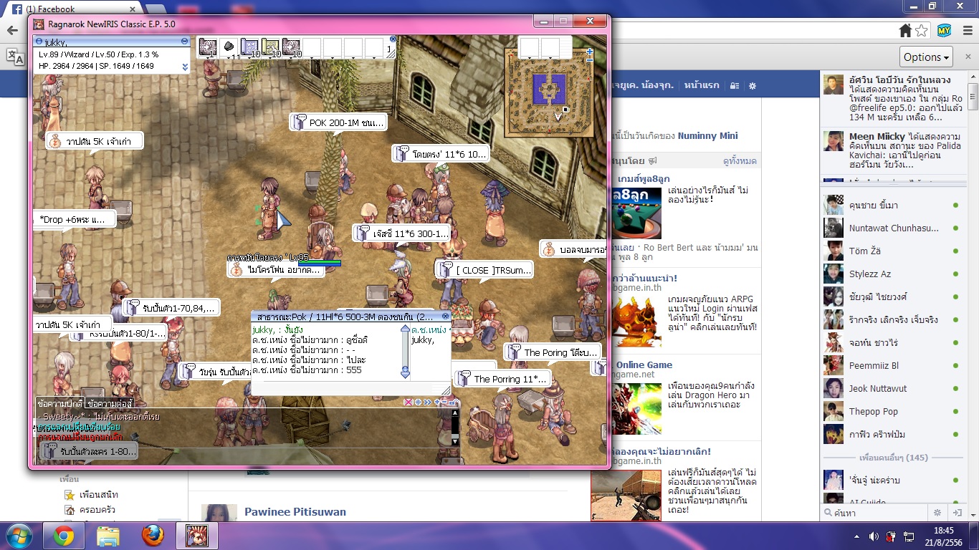Decrease chat window size with minus icon
Screen dimensions: 979x550
click(444, 402)
